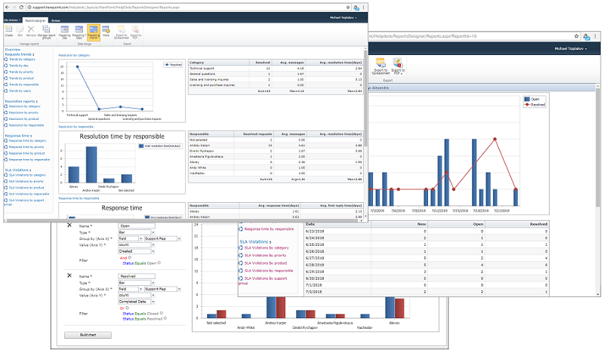Expand Requests trends section header
This screenshot has width=604, height=356.
20,54
